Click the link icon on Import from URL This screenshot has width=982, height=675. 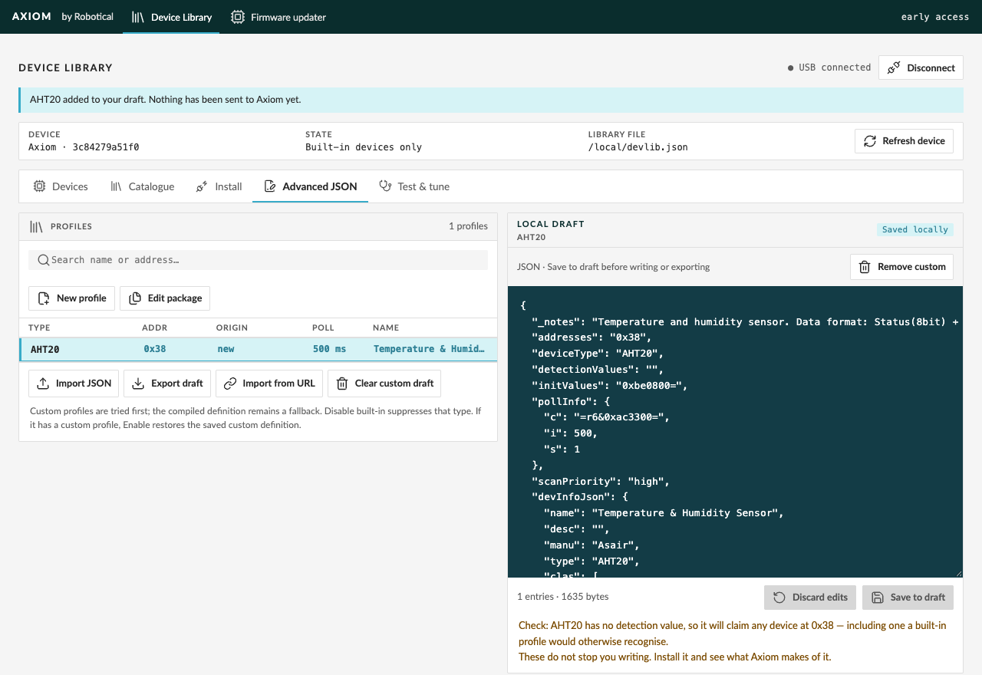(230, 384)
